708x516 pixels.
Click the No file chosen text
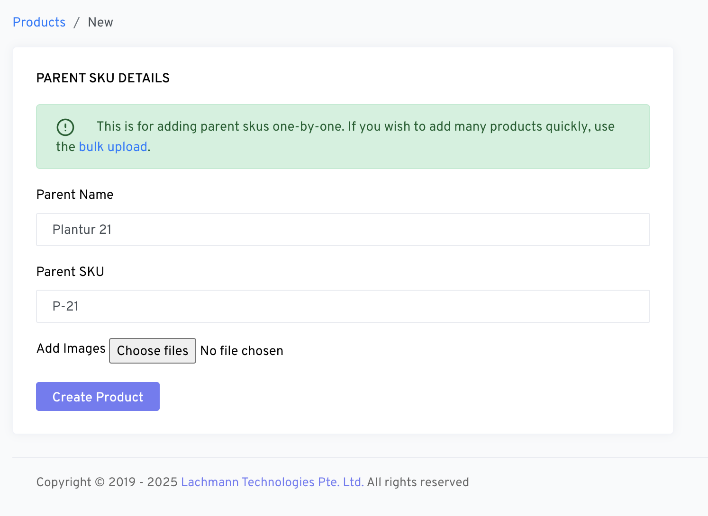coord(242,351)
